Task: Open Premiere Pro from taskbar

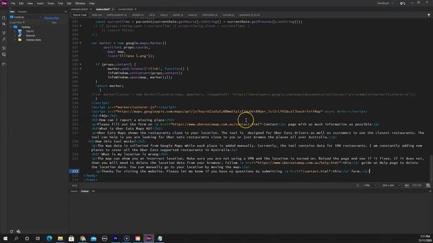Action: point(116,238)
